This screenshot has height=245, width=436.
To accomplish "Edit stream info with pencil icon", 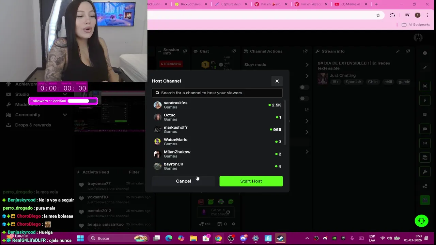I will [398, 51].
